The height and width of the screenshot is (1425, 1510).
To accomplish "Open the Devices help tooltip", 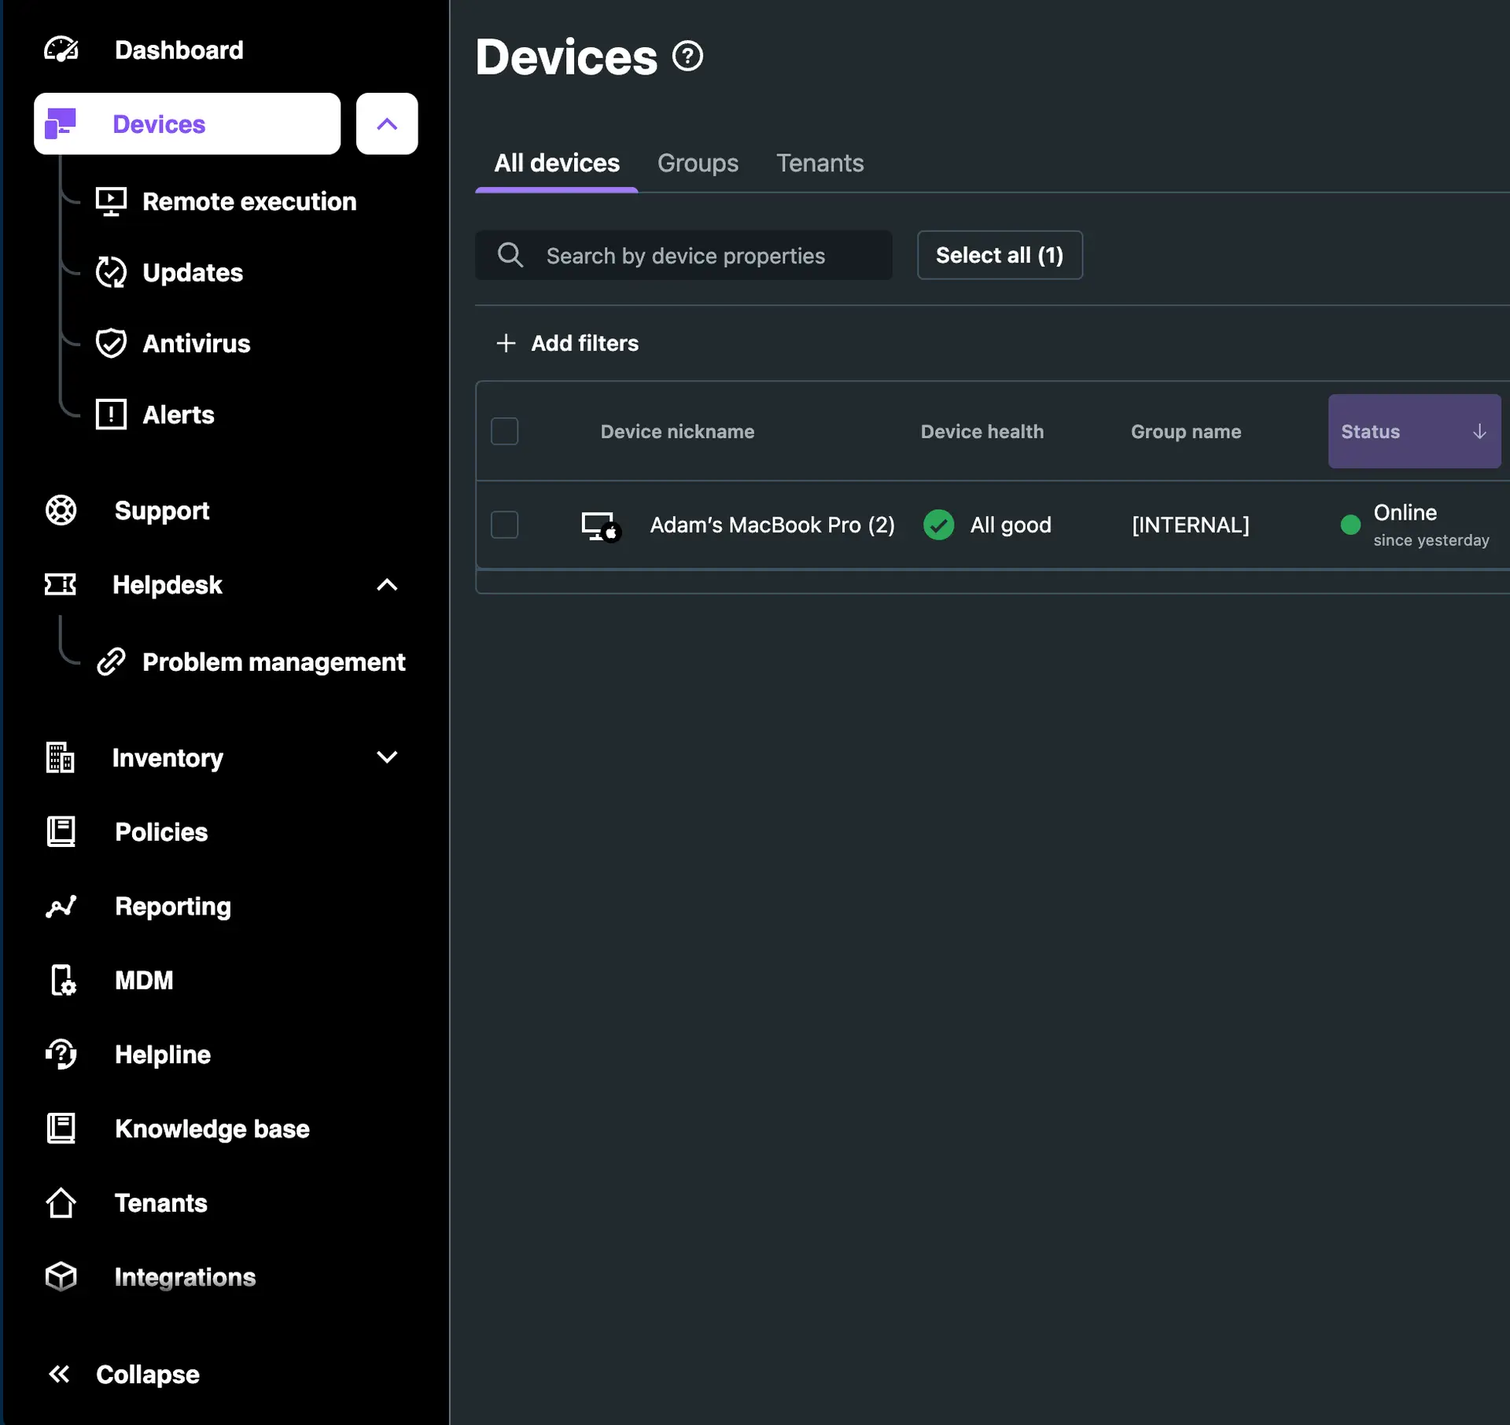I will (x=687, y=54).
